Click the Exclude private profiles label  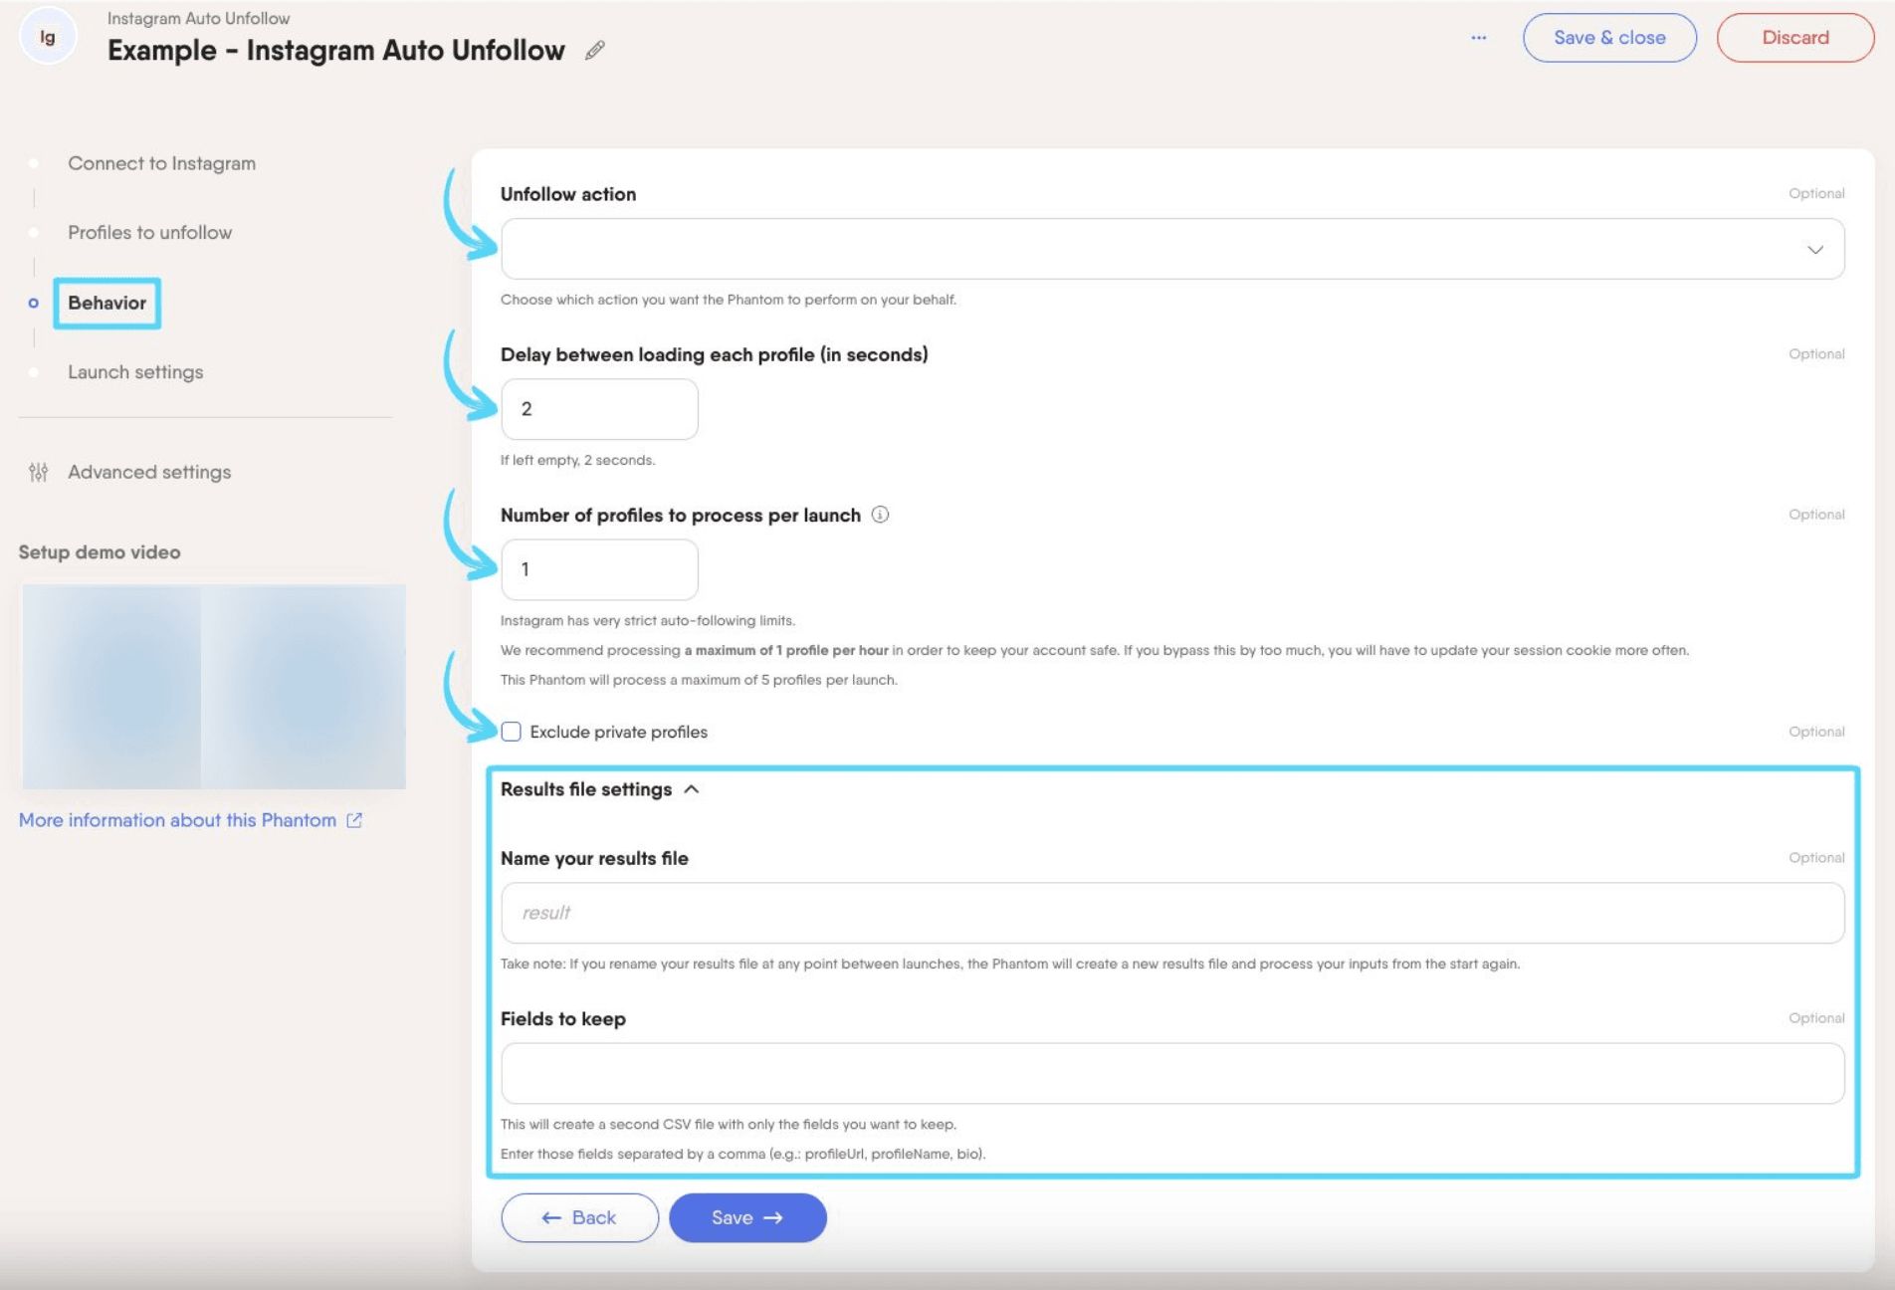coord(618,732)
